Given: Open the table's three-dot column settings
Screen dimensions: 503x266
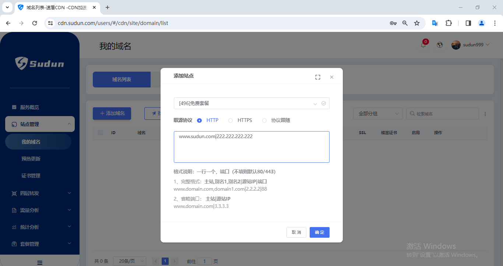Looking at the screenshot, I should click(x=485, y=114).
